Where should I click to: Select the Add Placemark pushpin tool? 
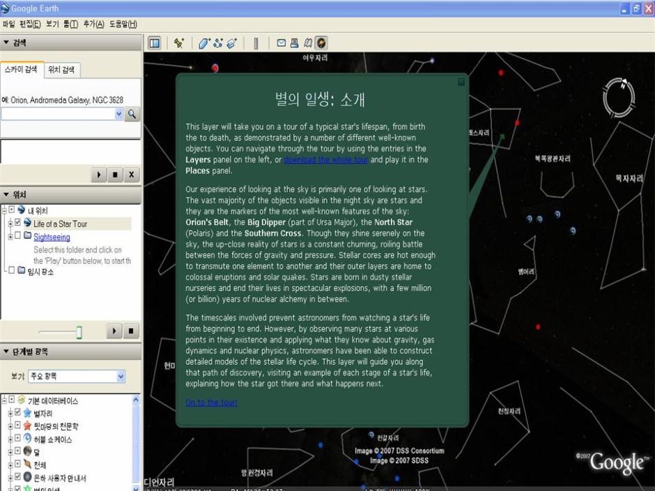(179, 43)
